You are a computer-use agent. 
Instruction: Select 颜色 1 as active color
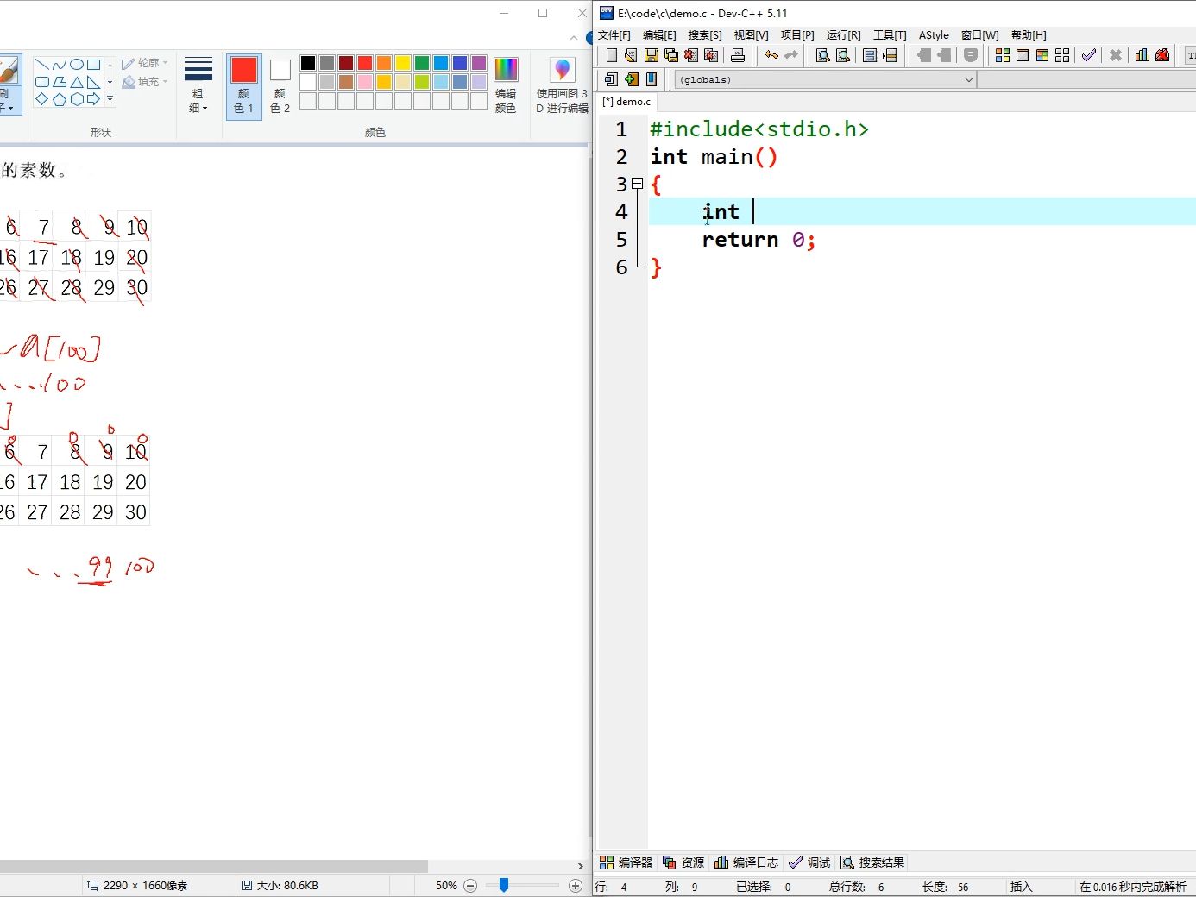tap(244, 85)
